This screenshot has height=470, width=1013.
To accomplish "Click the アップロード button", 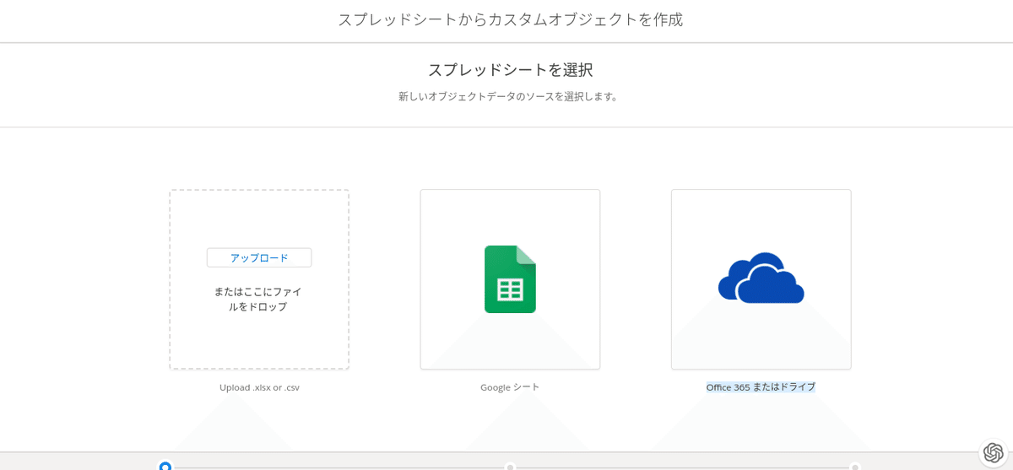I will (259, 257).
